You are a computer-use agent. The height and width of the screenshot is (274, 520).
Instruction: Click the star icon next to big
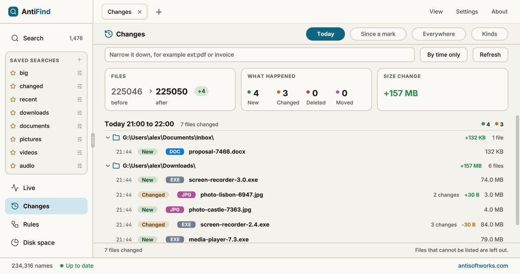[13, 73]
